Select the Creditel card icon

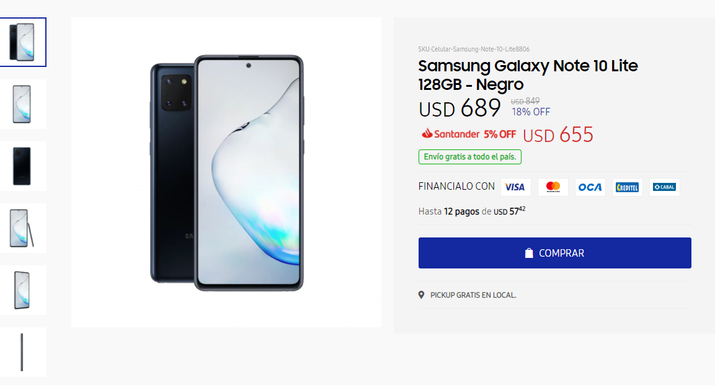pyautogui.click(x=627, y=187)
